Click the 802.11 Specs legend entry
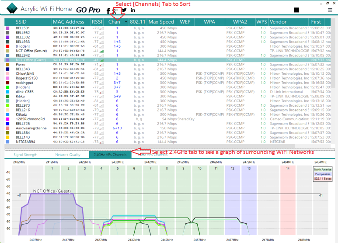 click(x=323, y=179)
